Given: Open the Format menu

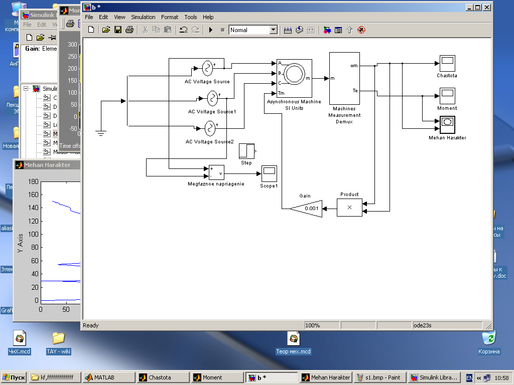Looking at the screenshot, I should coord(170,17).
